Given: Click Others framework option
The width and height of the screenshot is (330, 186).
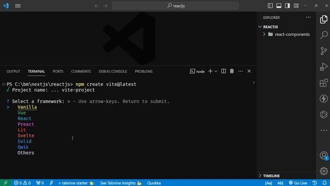Looking at the screenshot, I should click(x=26, y=153).
